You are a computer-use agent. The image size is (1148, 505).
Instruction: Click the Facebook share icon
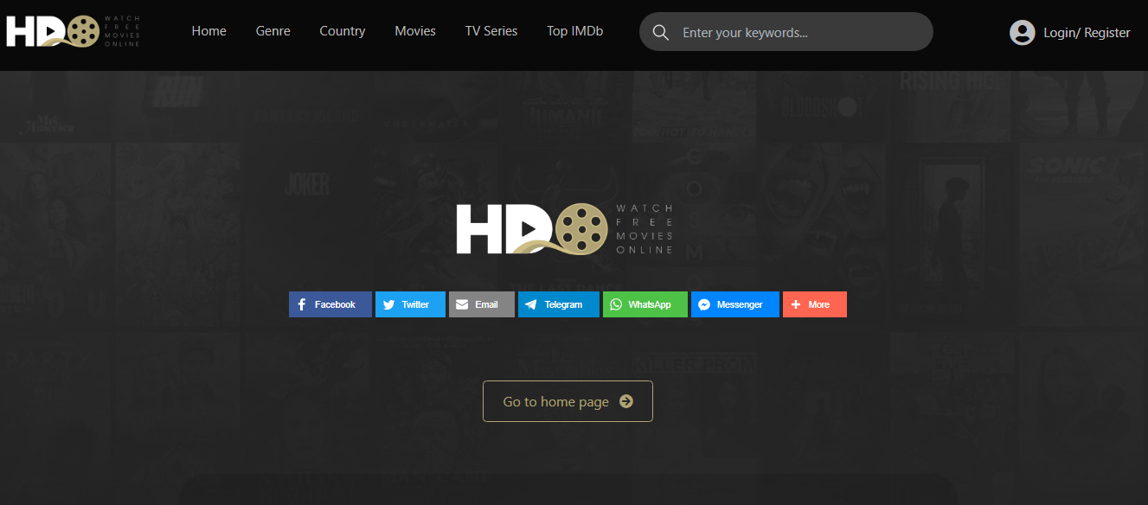[x=303, y=304]
